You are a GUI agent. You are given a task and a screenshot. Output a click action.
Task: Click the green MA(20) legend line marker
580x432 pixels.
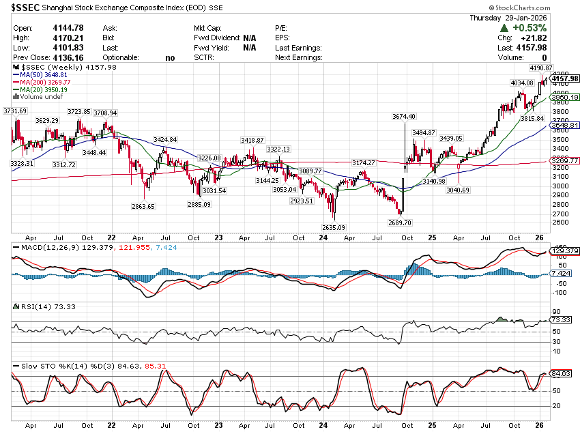pyautogui.click(x=16, y=90)
